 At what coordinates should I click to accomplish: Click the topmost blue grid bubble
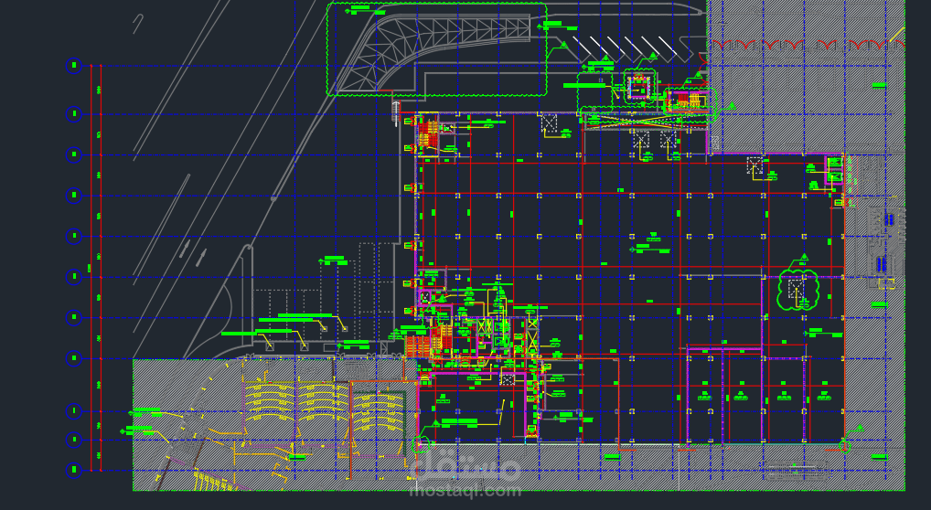pyautogui.click(x=74, y=66)
